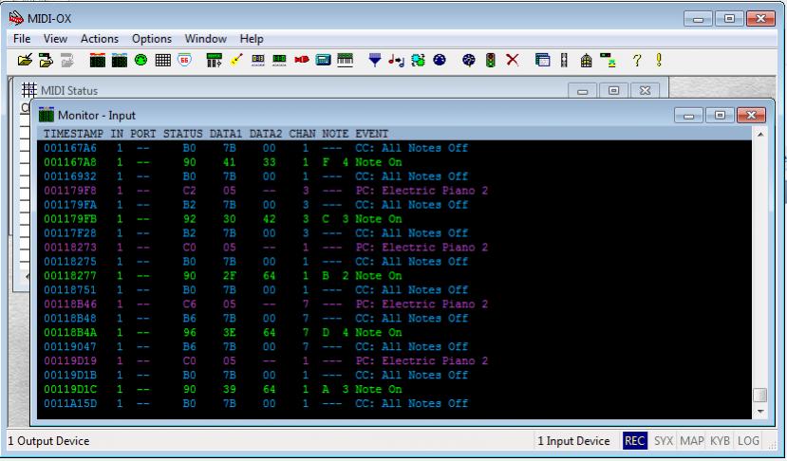Toggle the MAP indicator in status bar
The height and width of the screenshot is (461, 787).
[692, 441]
